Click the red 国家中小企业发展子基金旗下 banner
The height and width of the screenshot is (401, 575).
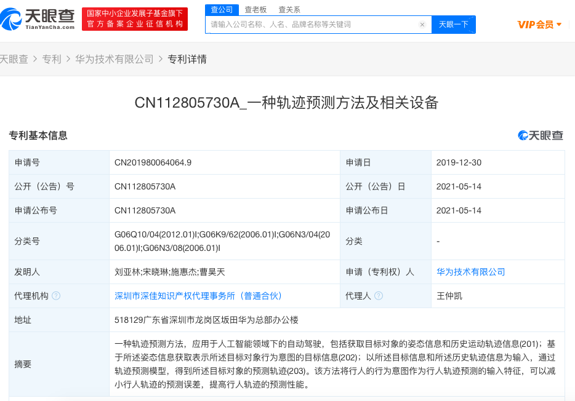(135, 19)
